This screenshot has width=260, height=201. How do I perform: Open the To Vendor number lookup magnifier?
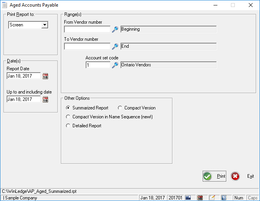click(115, 47)
